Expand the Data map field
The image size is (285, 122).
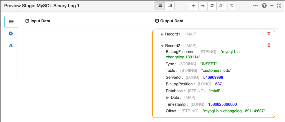coord(168,97)
